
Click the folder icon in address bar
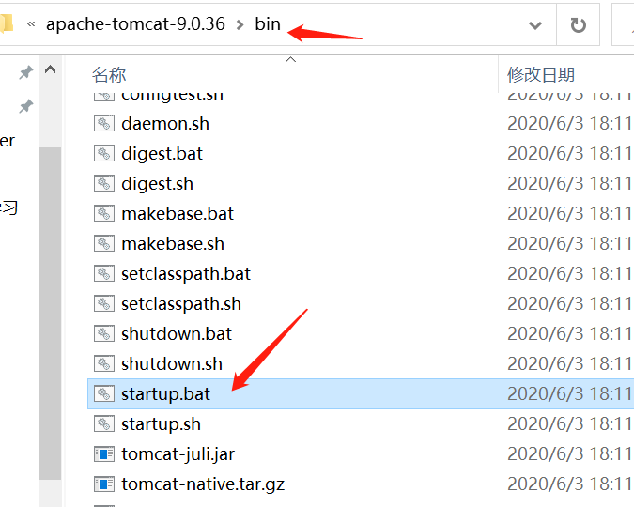(x=7, y=23)
